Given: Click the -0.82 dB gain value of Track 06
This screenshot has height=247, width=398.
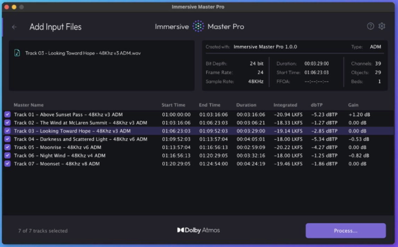Looking at the screenshot, I should click(359, 156).
